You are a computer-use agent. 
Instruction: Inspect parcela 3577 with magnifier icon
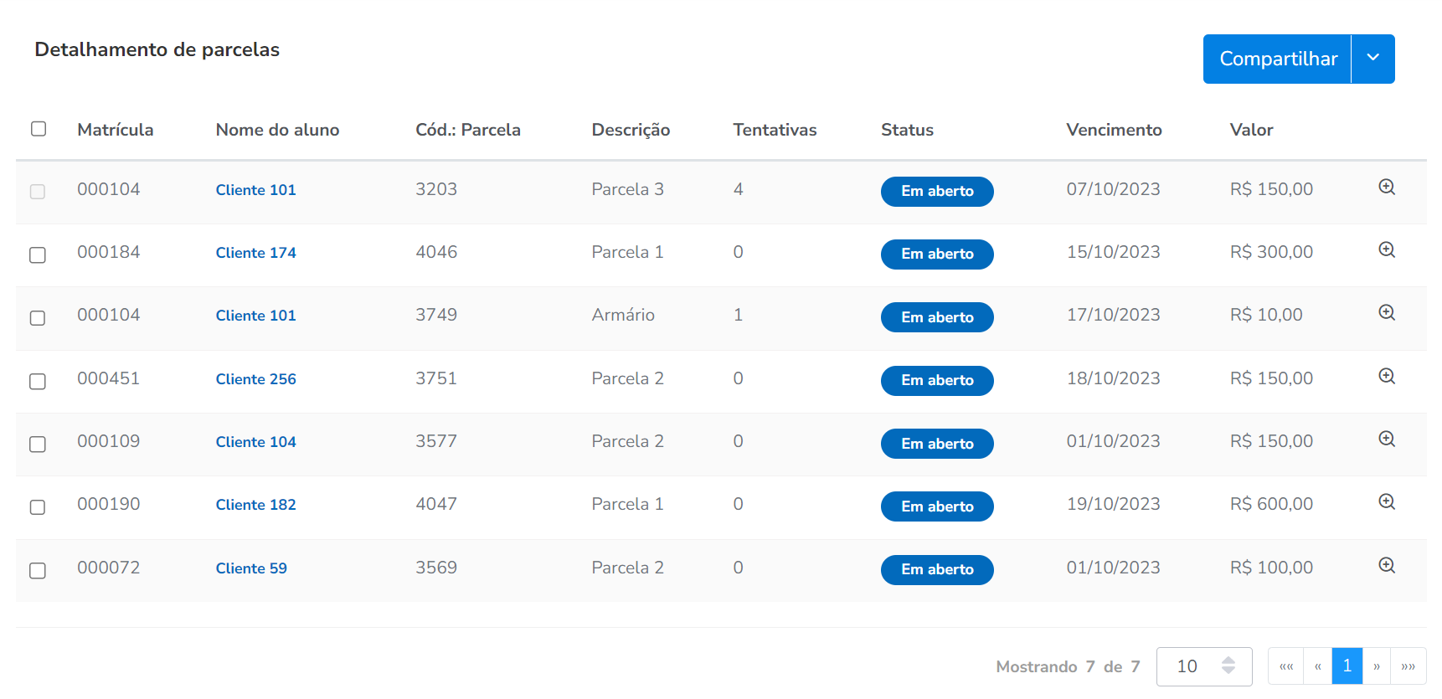pos(1387,439)
